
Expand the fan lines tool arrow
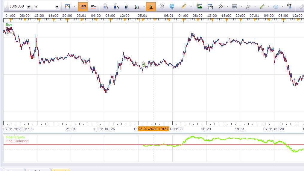pos(255,7)
